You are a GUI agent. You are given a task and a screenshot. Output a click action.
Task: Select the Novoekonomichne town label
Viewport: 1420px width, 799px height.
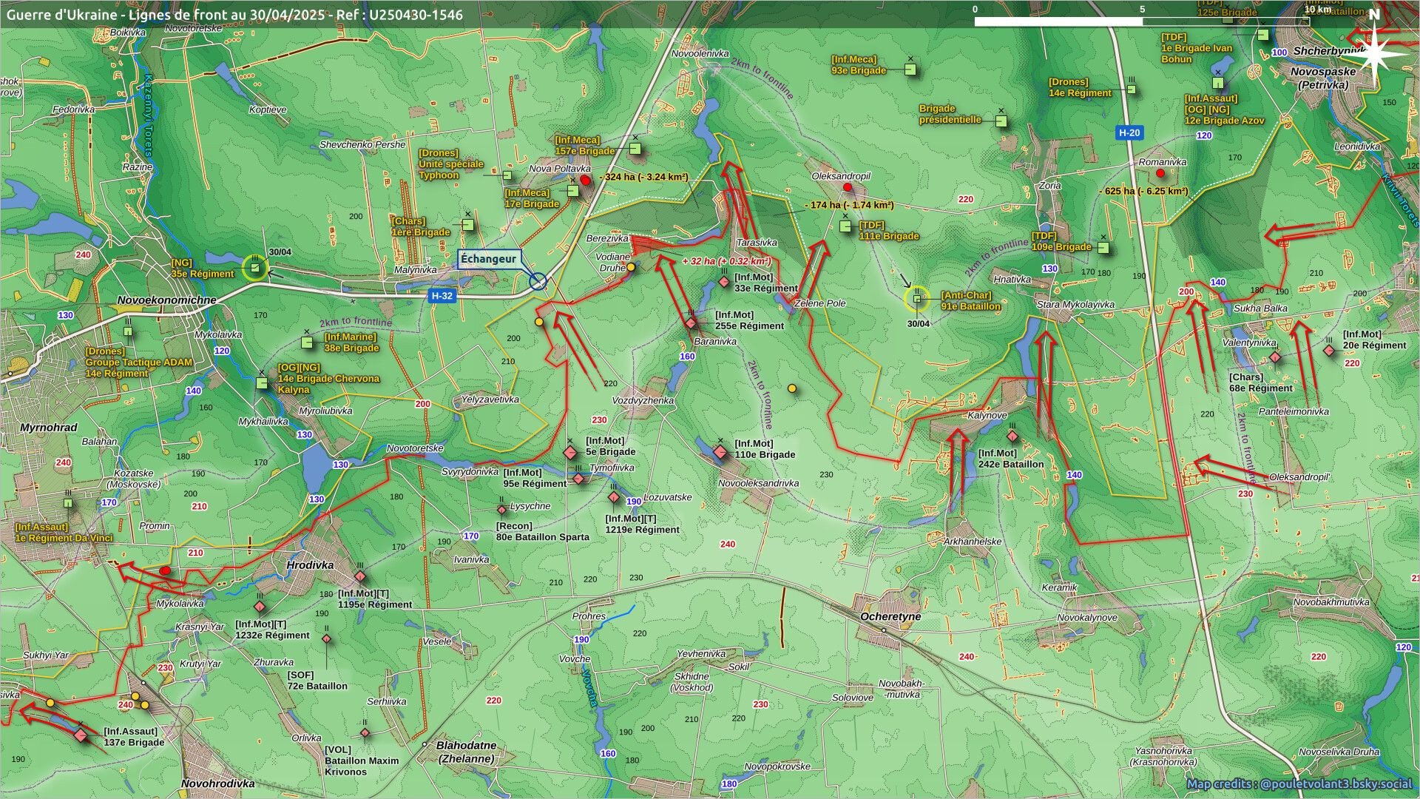tap(166, 300)
